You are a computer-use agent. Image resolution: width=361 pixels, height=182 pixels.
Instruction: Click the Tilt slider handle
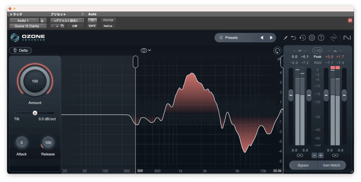[35, 113]
